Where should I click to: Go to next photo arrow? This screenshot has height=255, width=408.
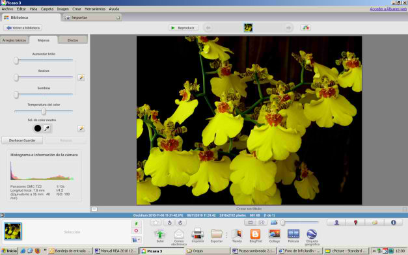[288, 27]
